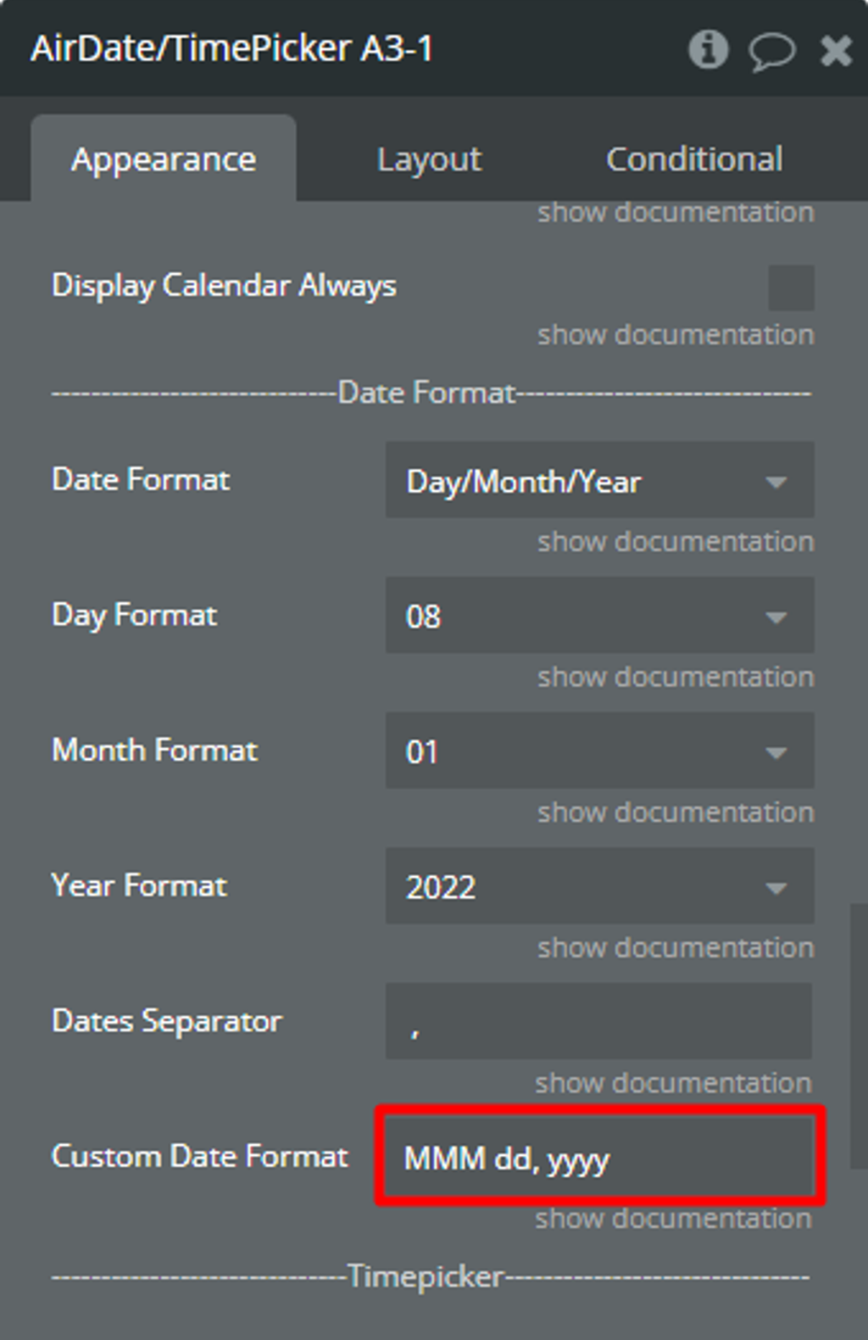Open the comments speech bubble icon

[x=771, y=51]
